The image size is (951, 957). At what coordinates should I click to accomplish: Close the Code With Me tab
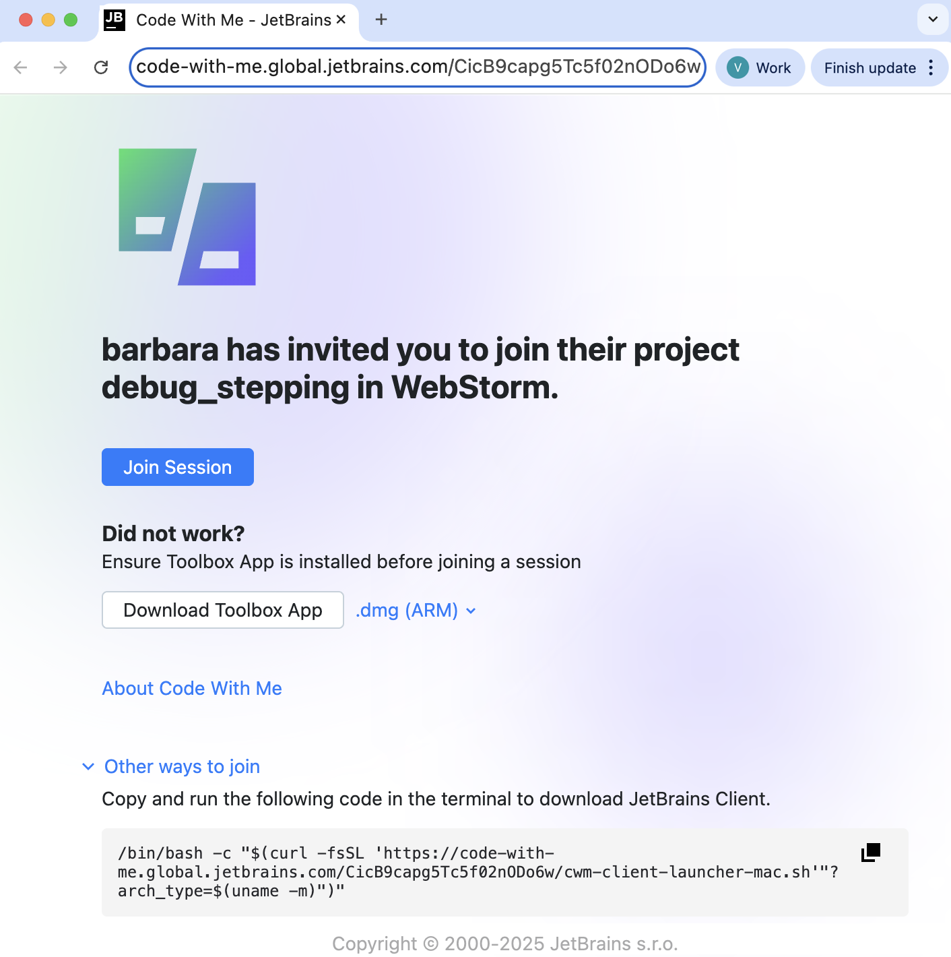341,20
